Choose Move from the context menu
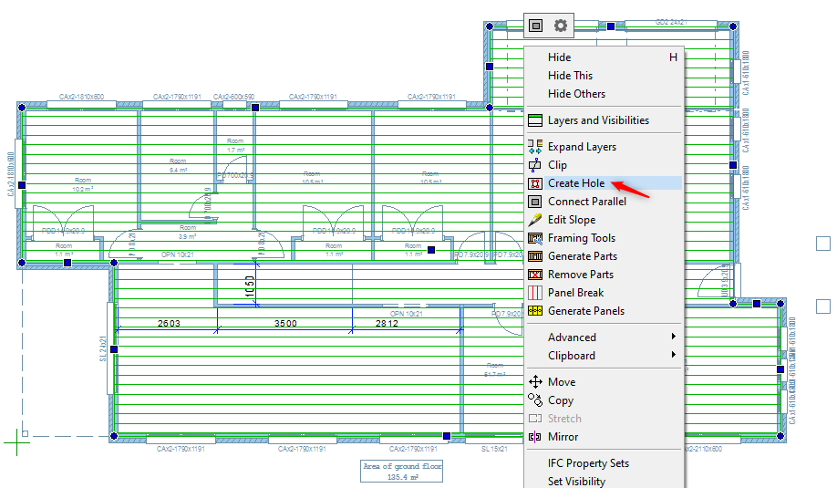The width and height of the screenshot is (837, 488). pos(562,382)
